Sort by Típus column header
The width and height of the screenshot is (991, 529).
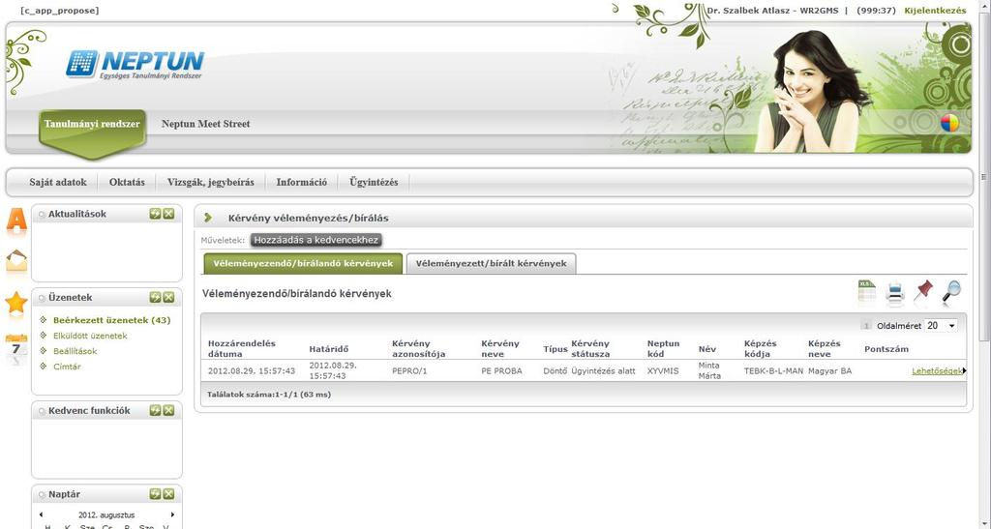click(555, 349)
